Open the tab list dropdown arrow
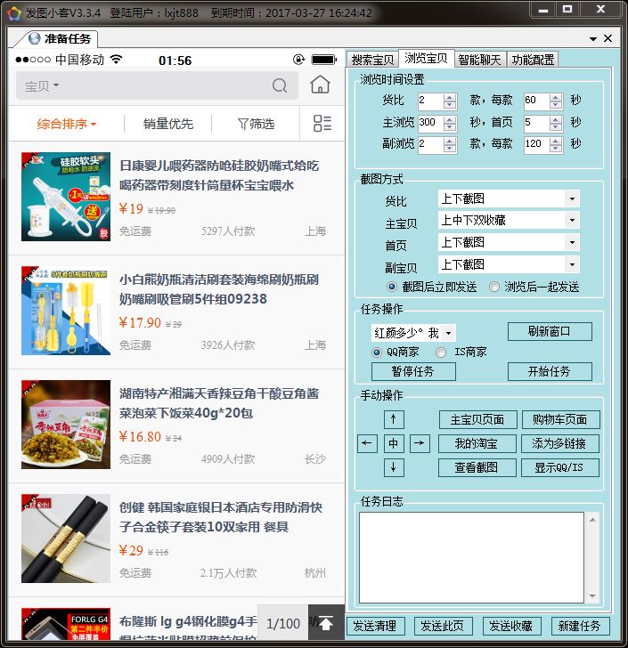 (593, 39)
